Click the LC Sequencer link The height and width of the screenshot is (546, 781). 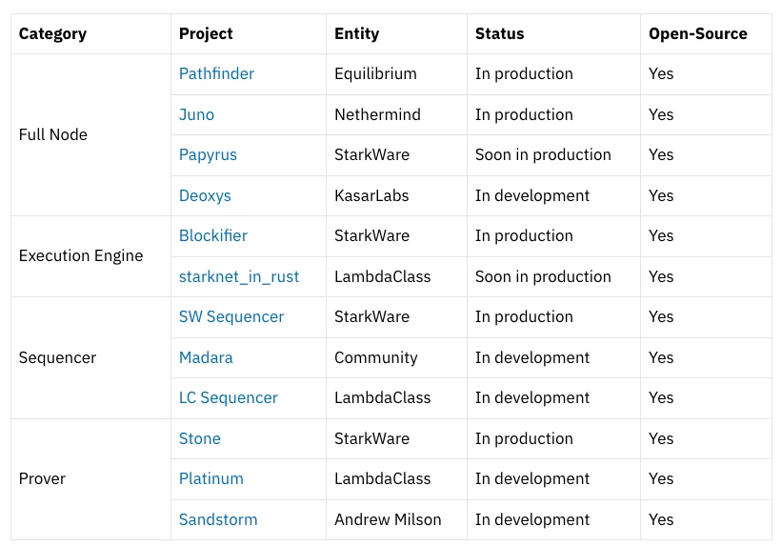pyautogui.click(x=228, y=397)
